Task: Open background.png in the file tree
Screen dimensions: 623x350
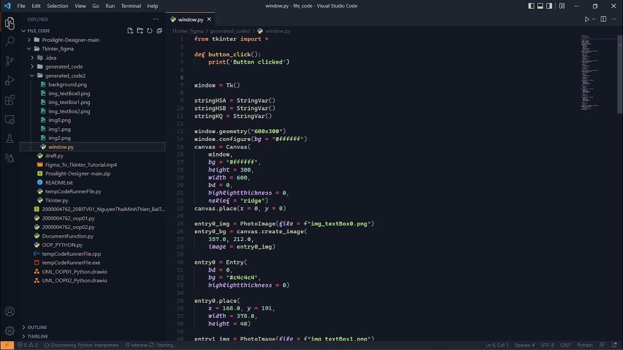Action: point(67,85)
